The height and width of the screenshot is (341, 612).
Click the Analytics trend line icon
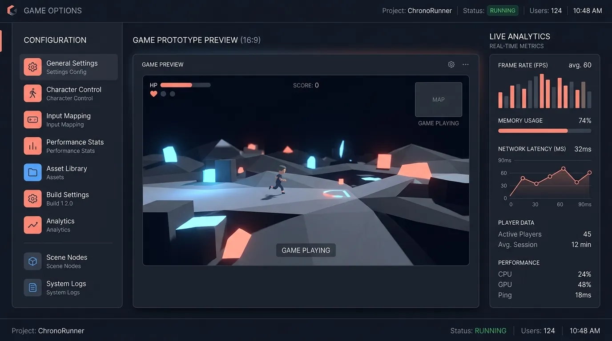coord(32,225)
